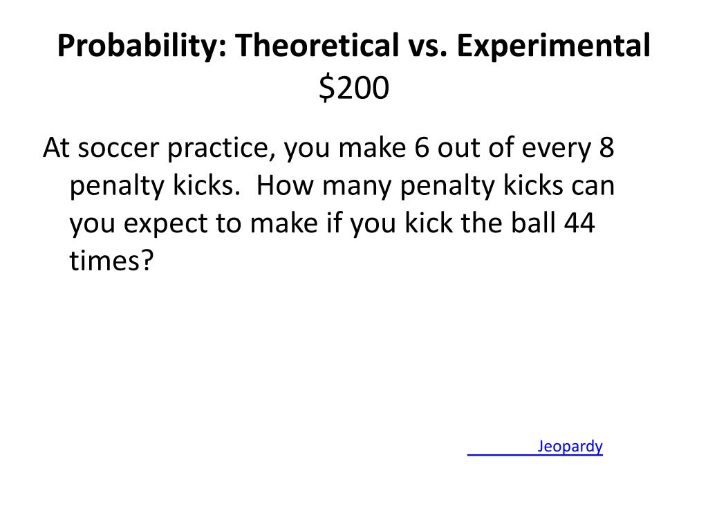Click the Jeopardy hyperlink

point(570,446)
